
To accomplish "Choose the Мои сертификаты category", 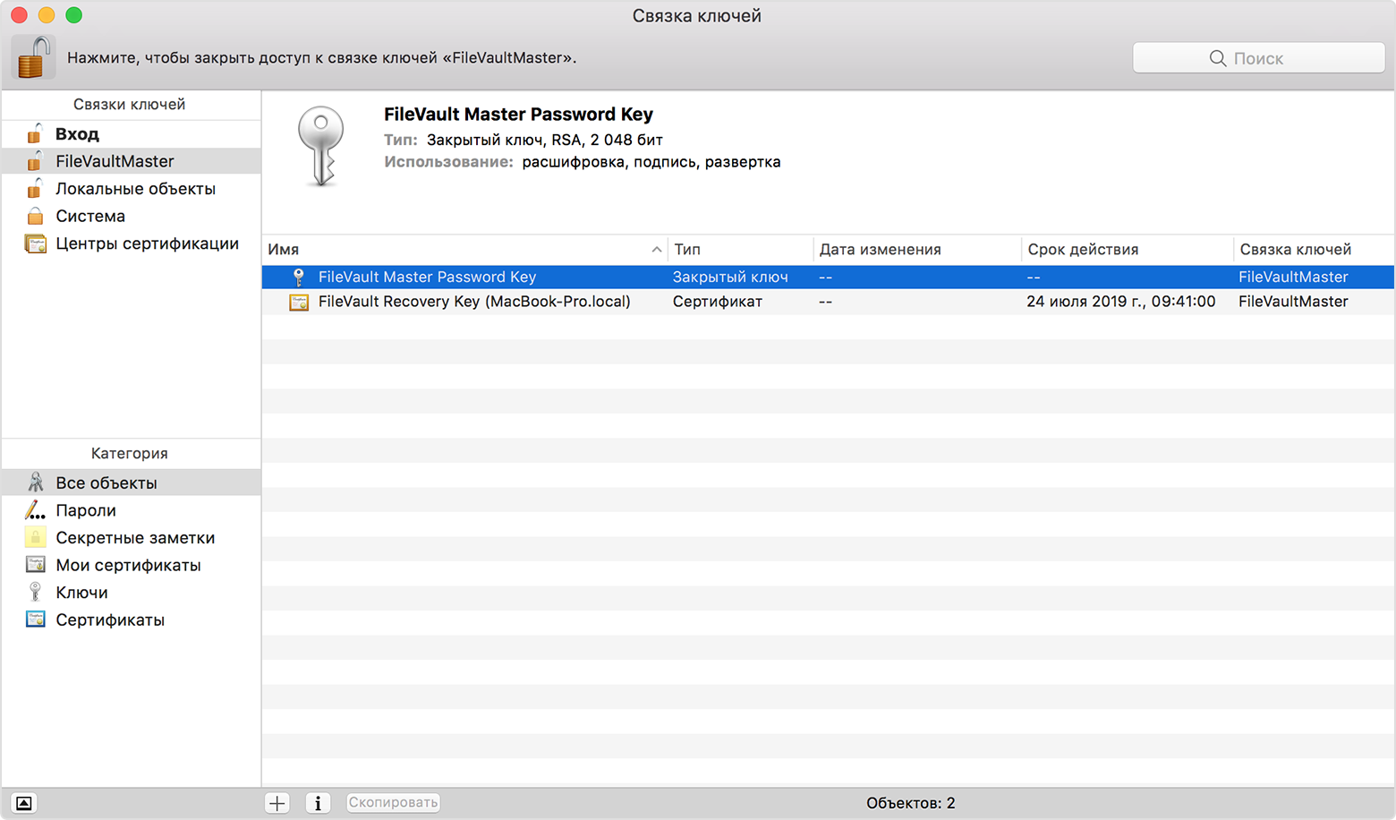I will click(131, 565).
